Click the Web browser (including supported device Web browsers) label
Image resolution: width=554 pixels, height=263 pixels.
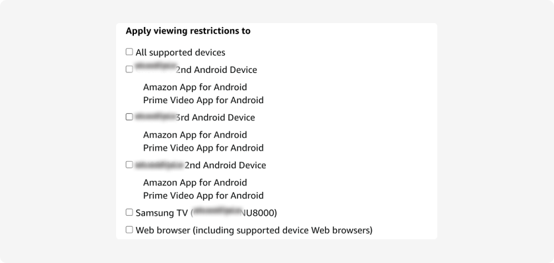(x=254, y=231)
